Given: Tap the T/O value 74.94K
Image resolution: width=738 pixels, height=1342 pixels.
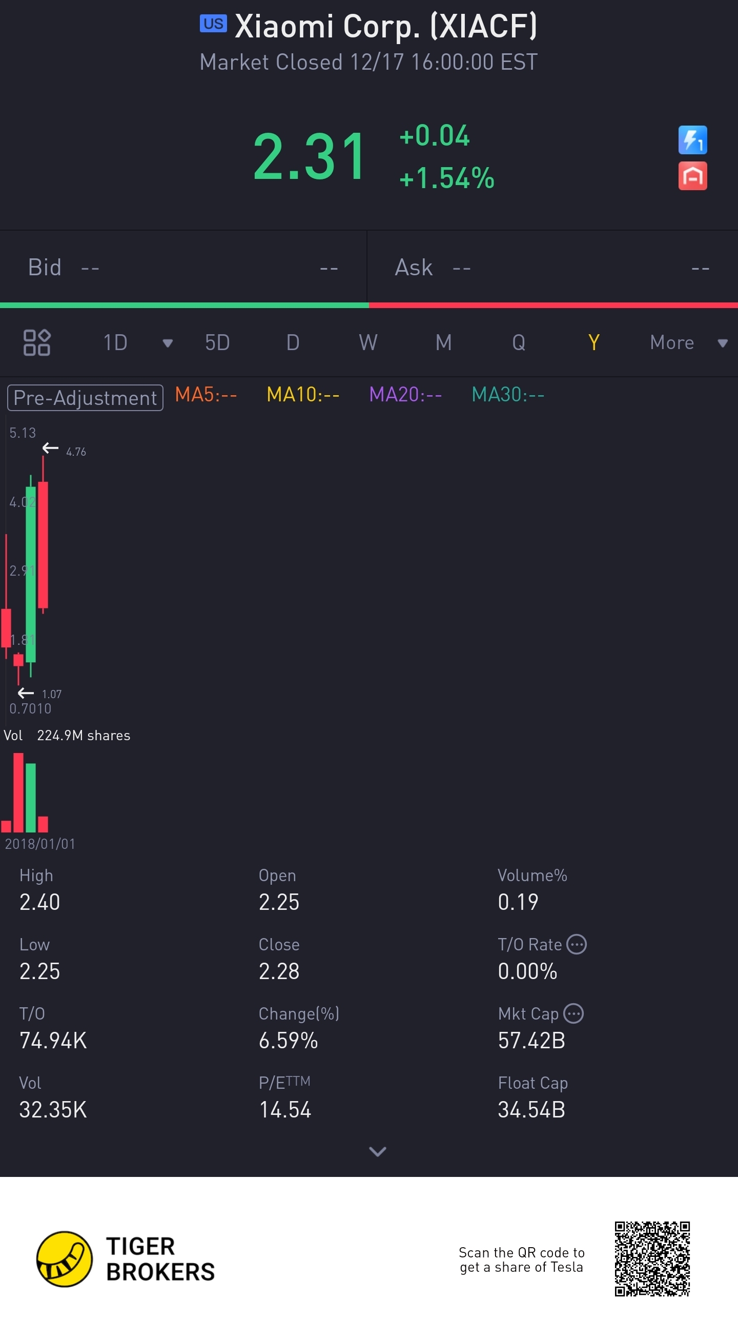Looking at the screenshot, I should (53, 1041).
